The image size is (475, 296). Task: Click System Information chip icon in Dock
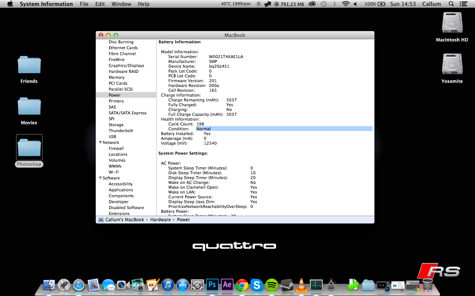(331, 285)
